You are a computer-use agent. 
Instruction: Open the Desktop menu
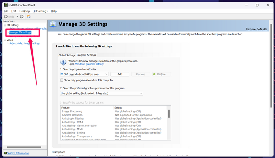tap(24, 11)
